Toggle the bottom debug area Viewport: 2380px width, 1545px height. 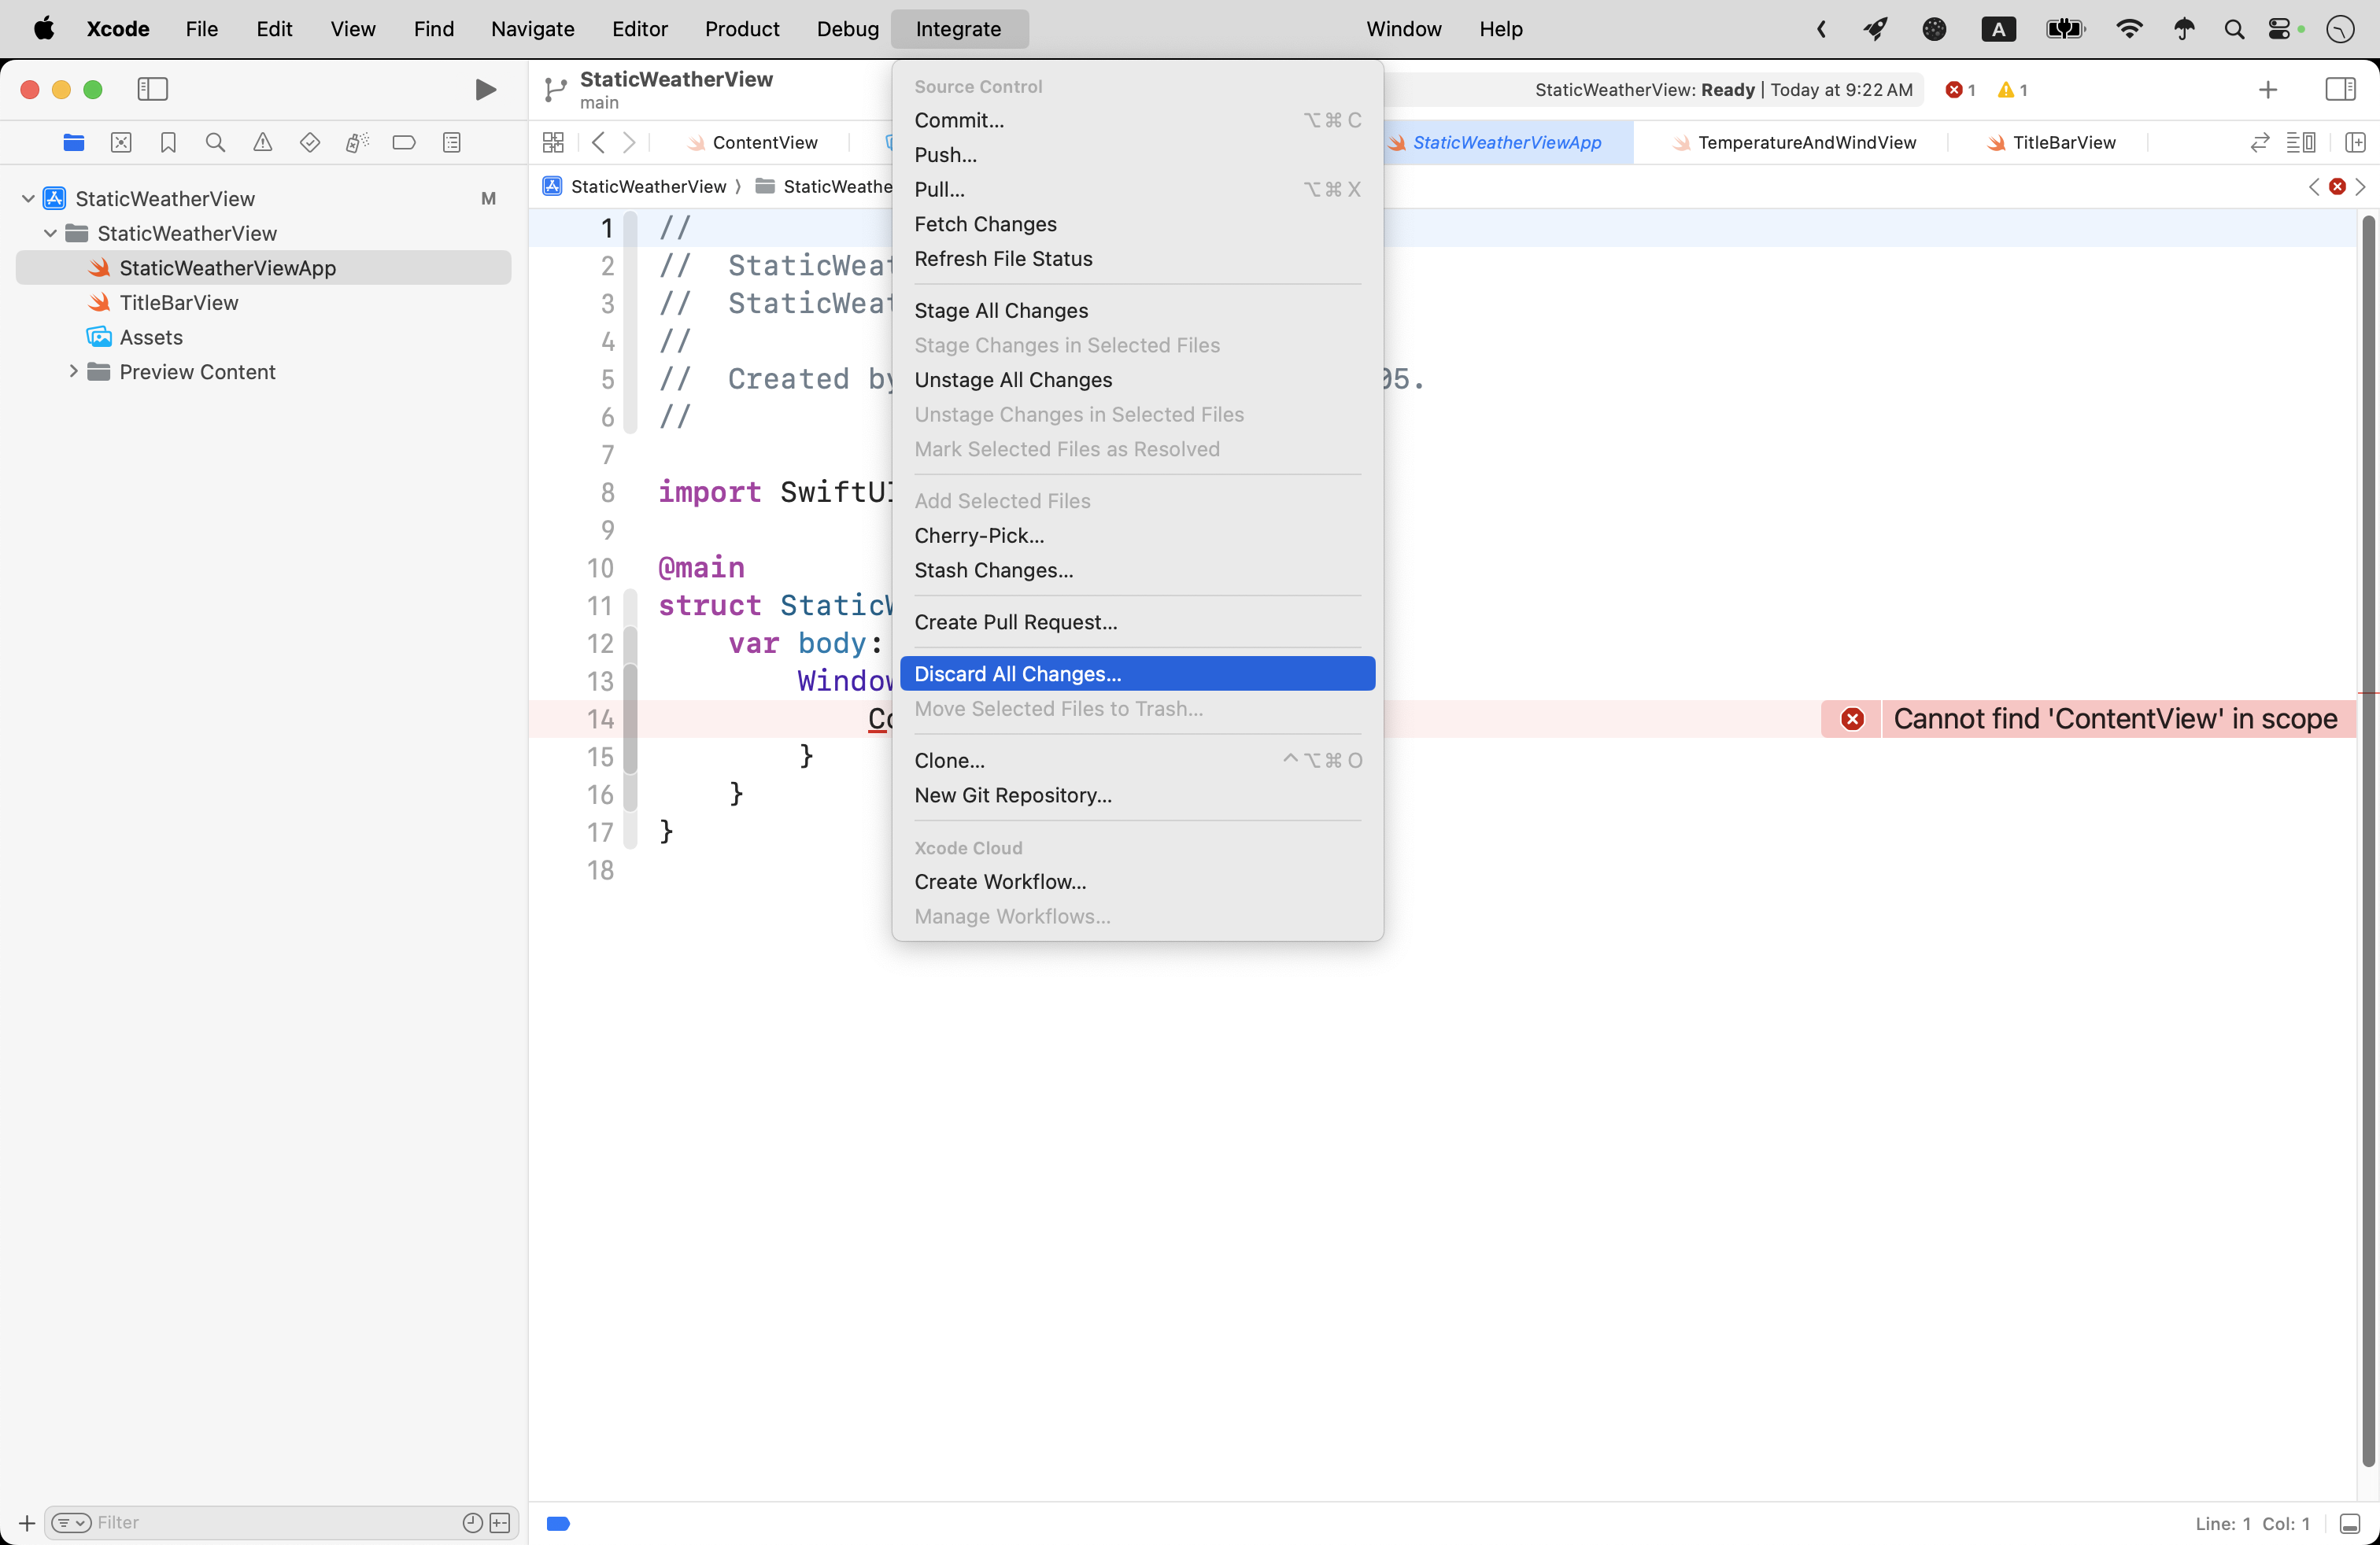click(2350, 1523)
